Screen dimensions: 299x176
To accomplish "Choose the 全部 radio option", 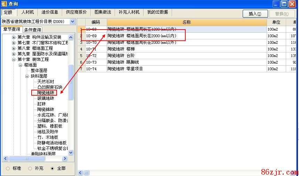I will [x=52, y=168].
